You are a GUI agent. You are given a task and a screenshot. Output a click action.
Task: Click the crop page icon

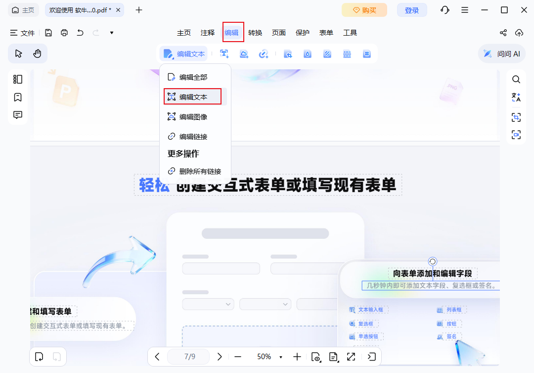288,54
